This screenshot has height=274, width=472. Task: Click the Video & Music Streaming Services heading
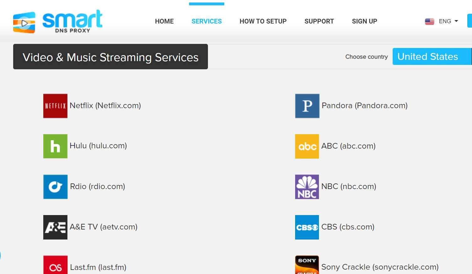[x=110, y=57]
